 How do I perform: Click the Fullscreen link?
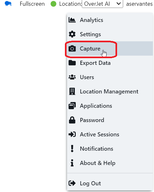pyautogui.click(x=32, y=4)
